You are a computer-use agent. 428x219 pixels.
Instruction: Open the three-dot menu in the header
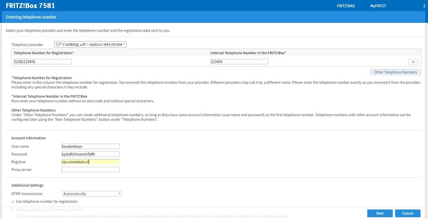(424, 6)
